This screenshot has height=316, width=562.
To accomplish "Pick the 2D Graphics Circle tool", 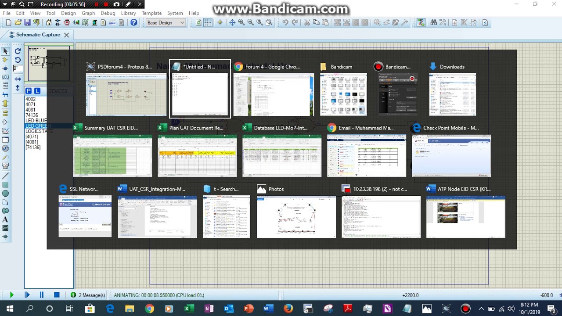I will pos(5,193).
